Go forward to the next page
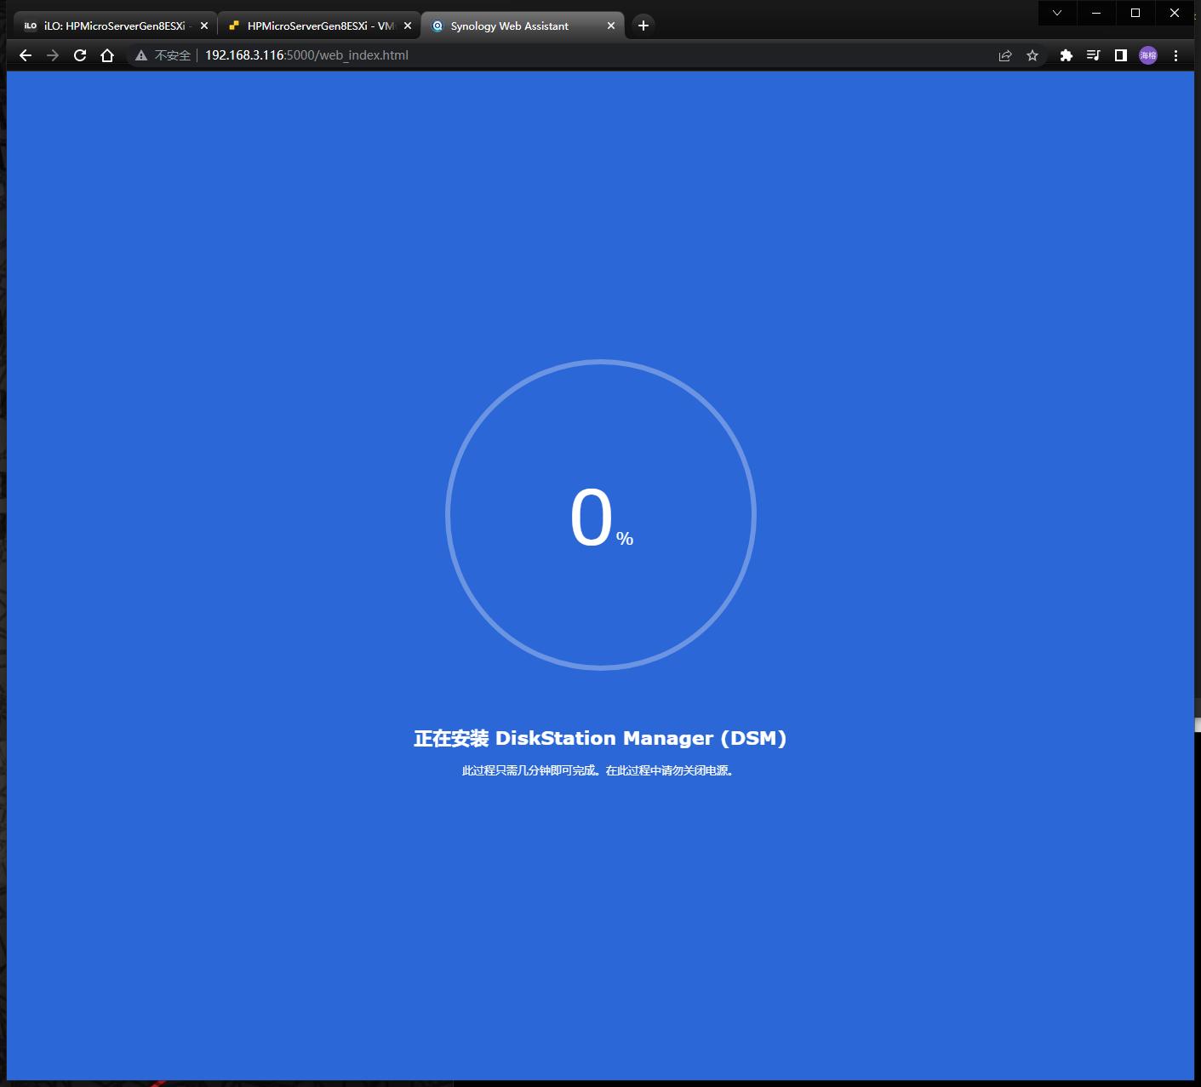1201x1087 pixels. (53, 55)
